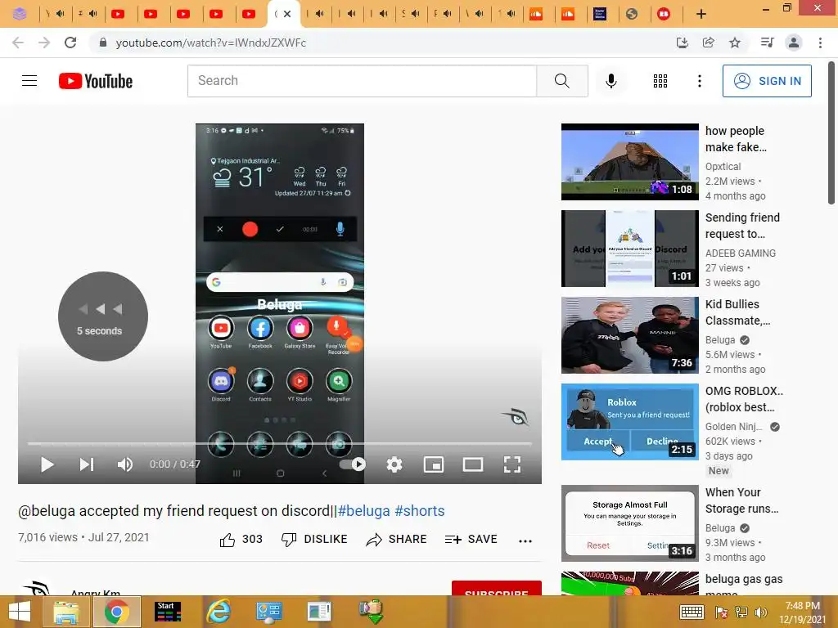This screenshot has width=838, height=628.
Task: Click the page vertical scrollbar
Action: 831,133
